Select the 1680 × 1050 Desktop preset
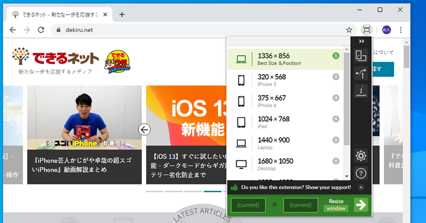The image size is (426, 223). (285, 164)
